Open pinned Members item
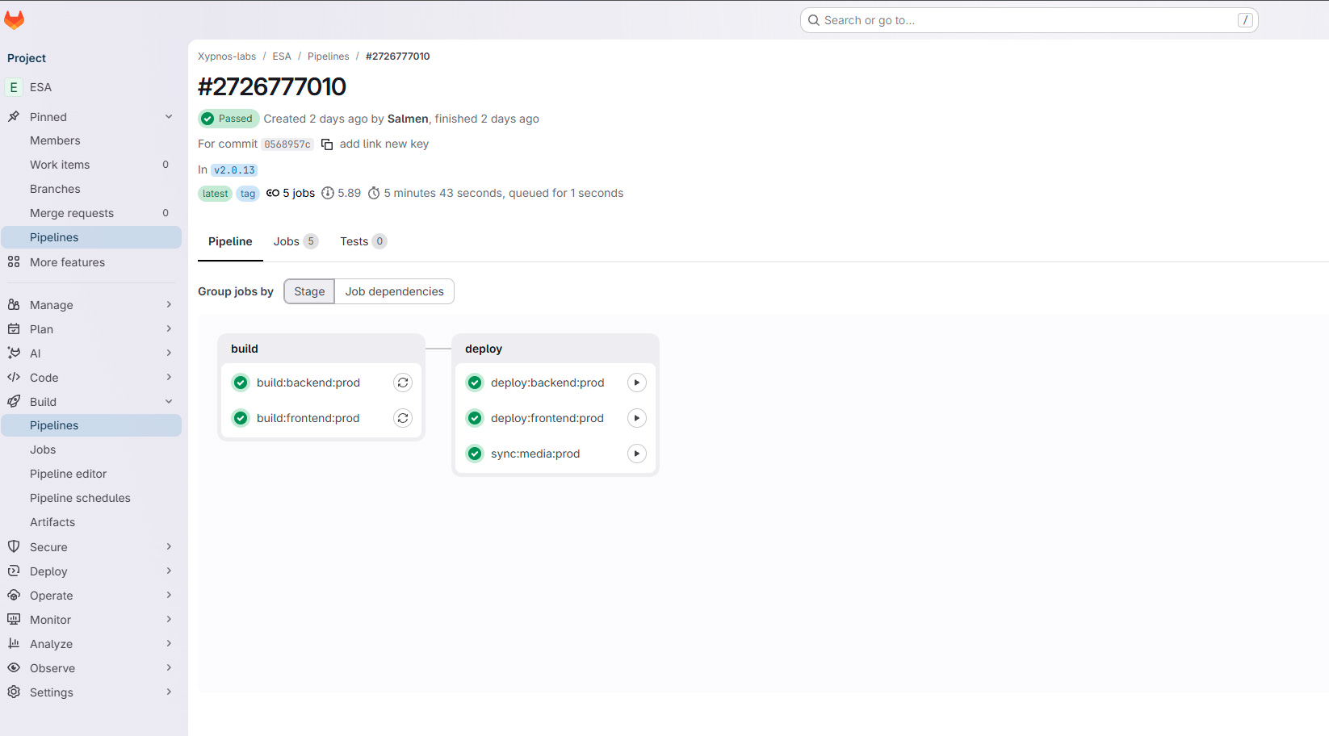The width and height of the screenshot is (1329, 736). [91, 140]
